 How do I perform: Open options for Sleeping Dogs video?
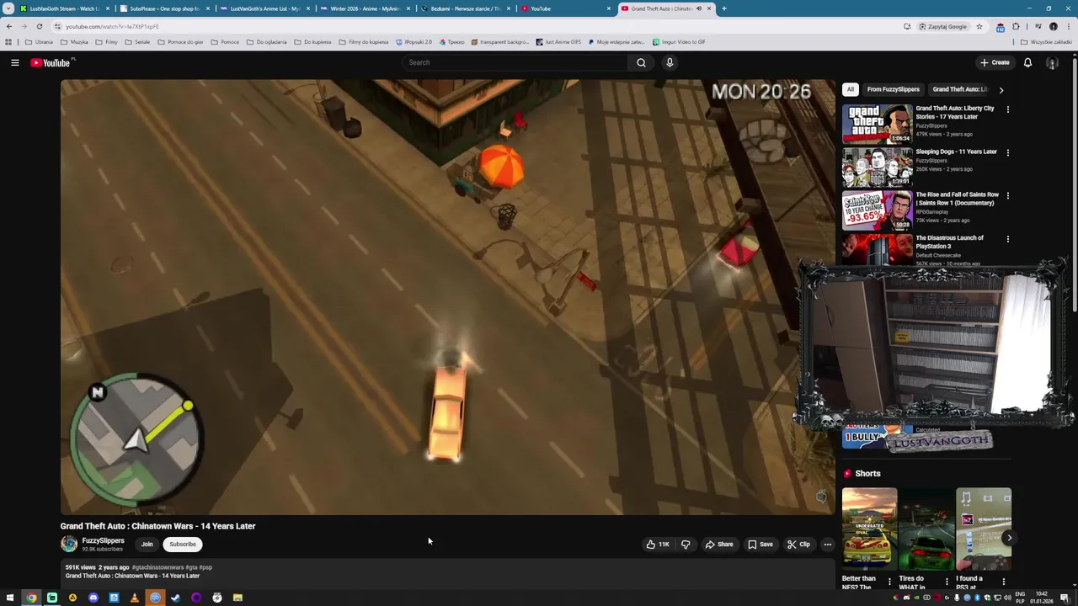point(1007,152)
